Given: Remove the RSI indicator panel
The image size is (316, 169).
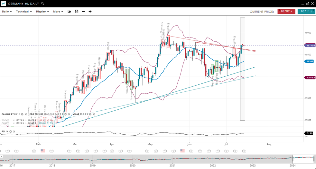Looking at the screenshot, I should (14, 131).
